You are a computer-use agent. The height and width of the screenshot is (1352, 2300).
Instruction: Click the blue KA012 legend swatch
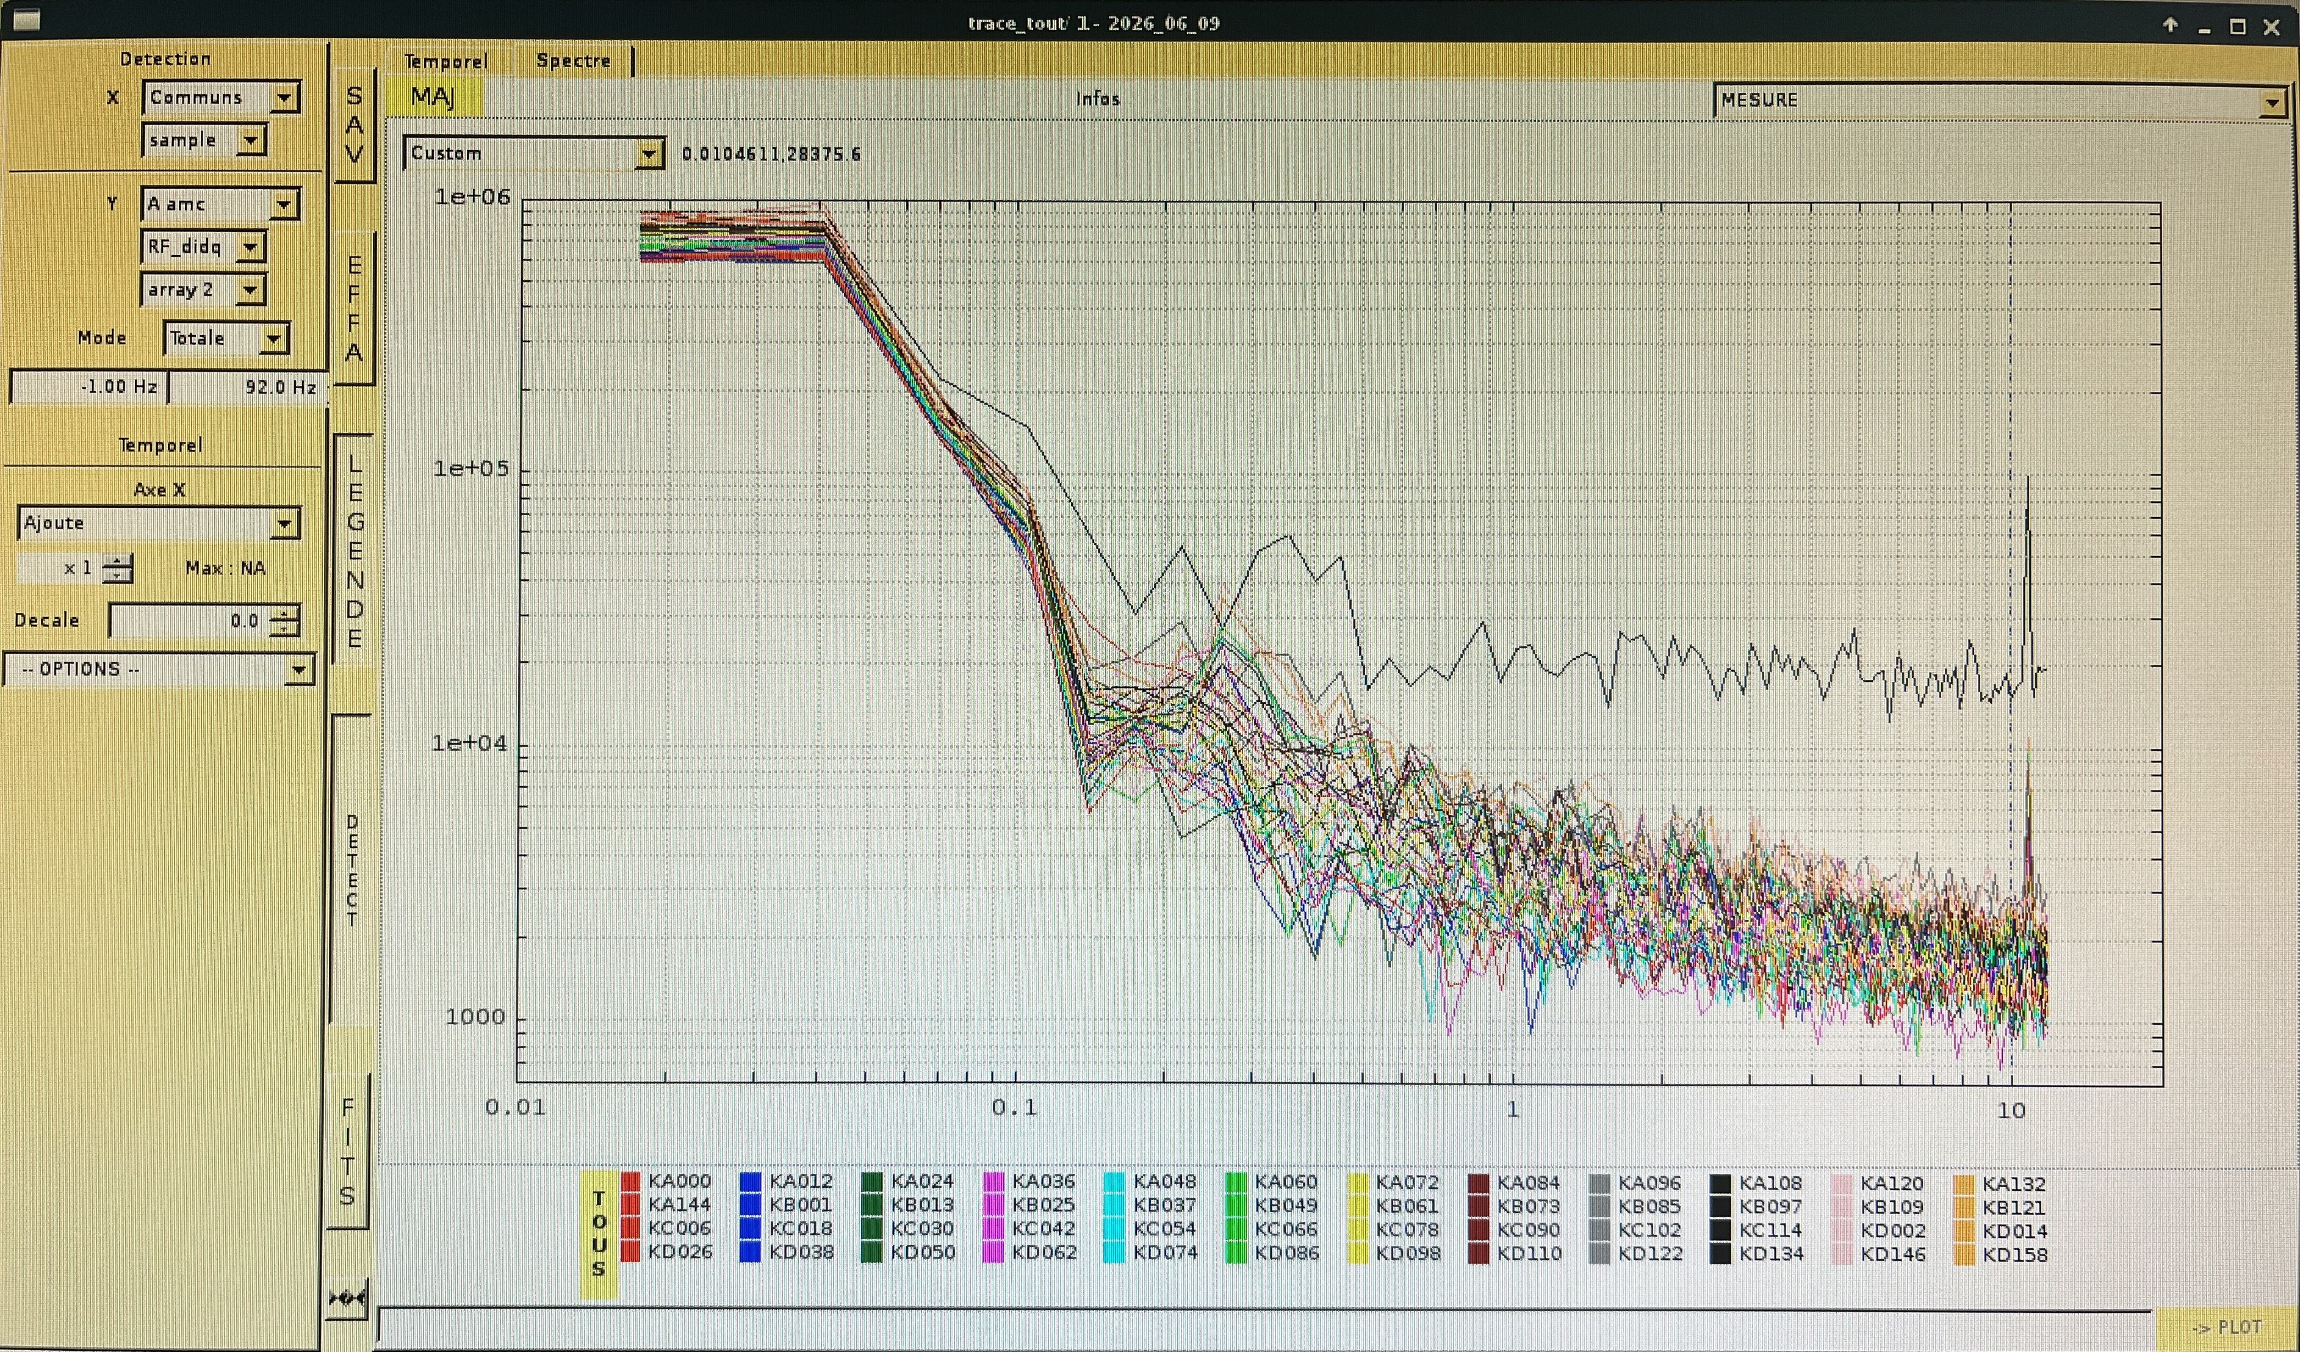tap(750, 1181)
